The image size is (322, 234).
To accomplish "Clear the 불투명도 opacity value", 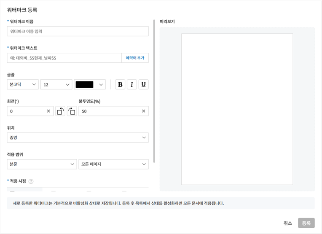I will coord(143,111).
